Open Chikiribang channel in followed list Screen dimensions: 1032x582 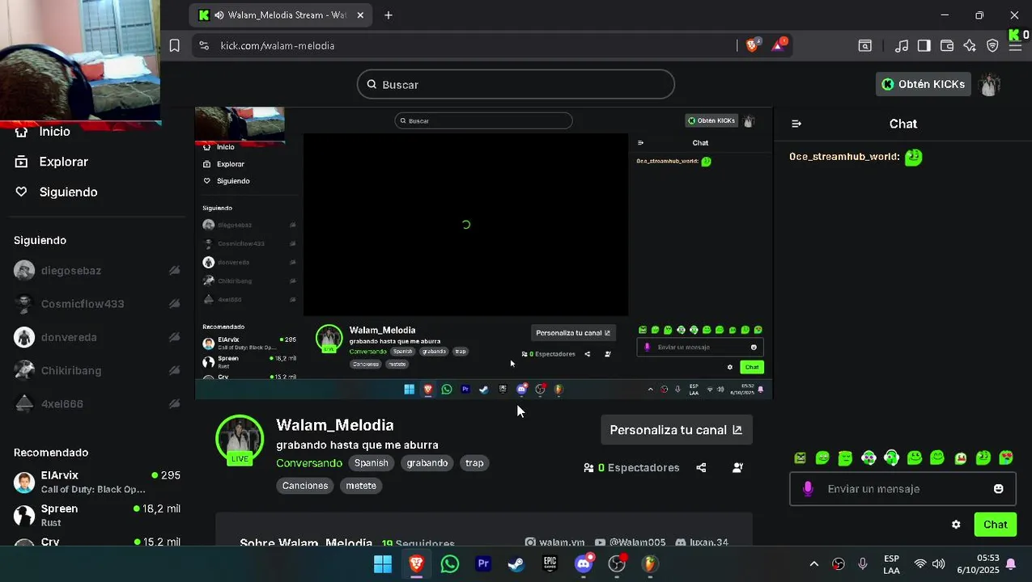click(x=96, y=370)
